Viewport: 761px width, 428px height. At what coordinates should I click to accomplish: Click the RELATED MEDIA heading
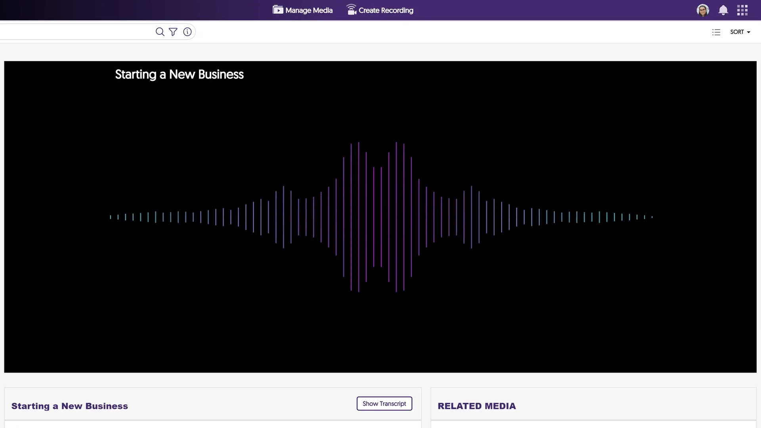477,406
